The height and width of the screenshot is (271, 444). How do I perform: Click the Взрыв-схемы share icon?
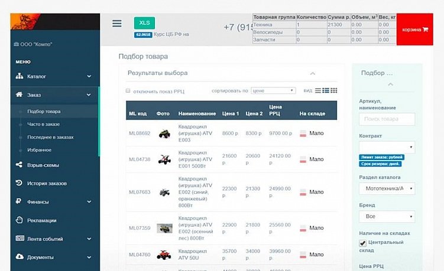(x=19, y=165)
